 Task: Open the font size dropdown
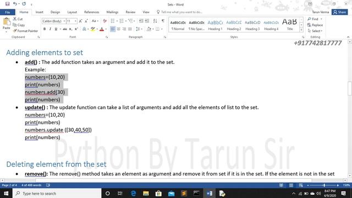[75, 21]
